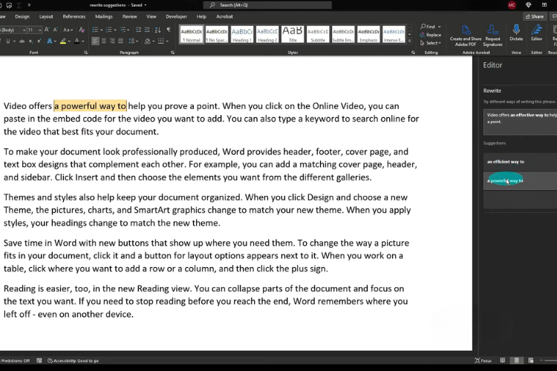Increase paragraph indent
The height and width of the screenshot is (371, 557).
click(147, 30)
